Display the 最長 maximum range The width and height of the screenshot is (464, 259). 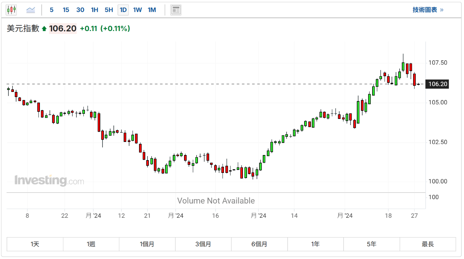coord(427,244)
